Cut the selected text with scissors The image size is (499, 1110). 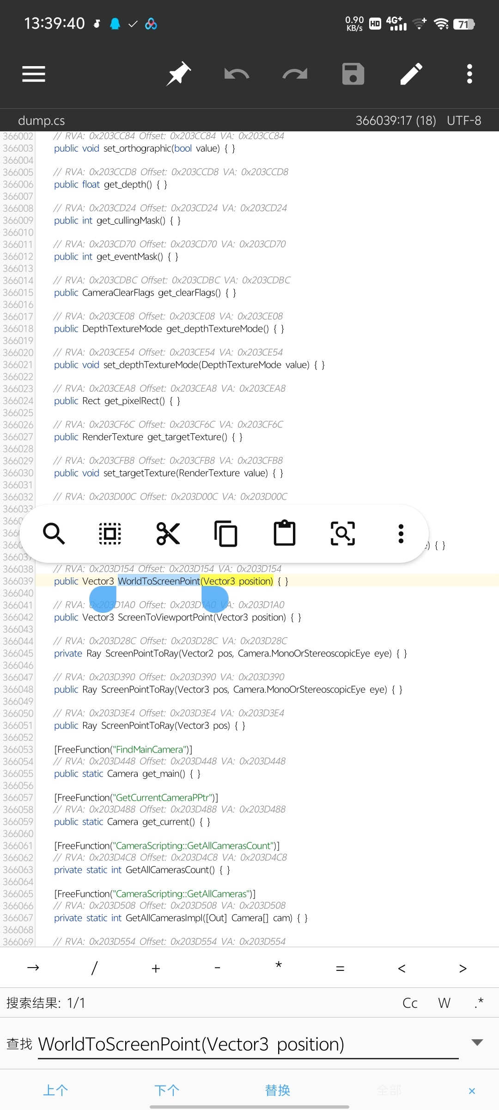168,534
